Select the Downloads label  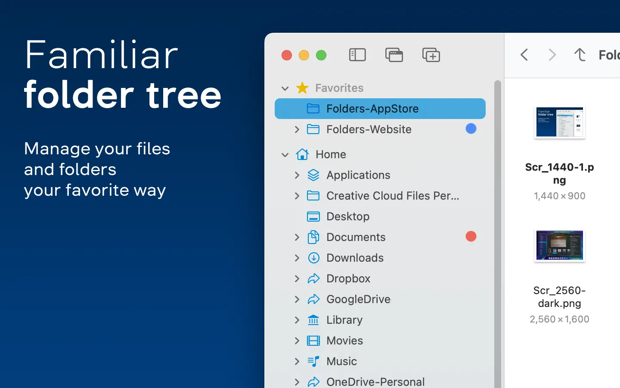355,258
